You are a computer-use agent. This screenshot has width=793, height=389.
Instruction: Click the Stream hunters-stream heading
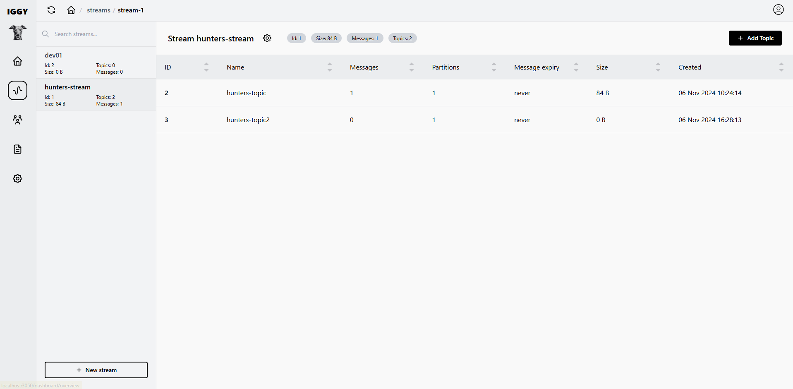[x=211, y=38]
